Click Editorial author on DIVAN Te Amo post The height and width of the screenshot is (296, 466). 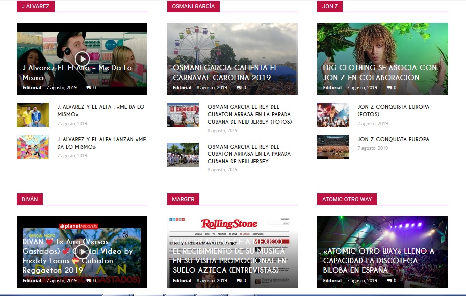coord(32,280)
